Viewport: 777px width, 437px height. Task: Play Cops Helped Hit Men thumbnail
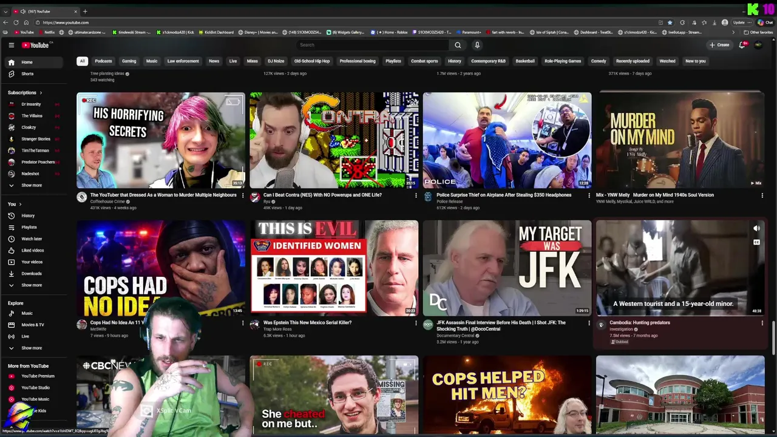tap(507, 395)
